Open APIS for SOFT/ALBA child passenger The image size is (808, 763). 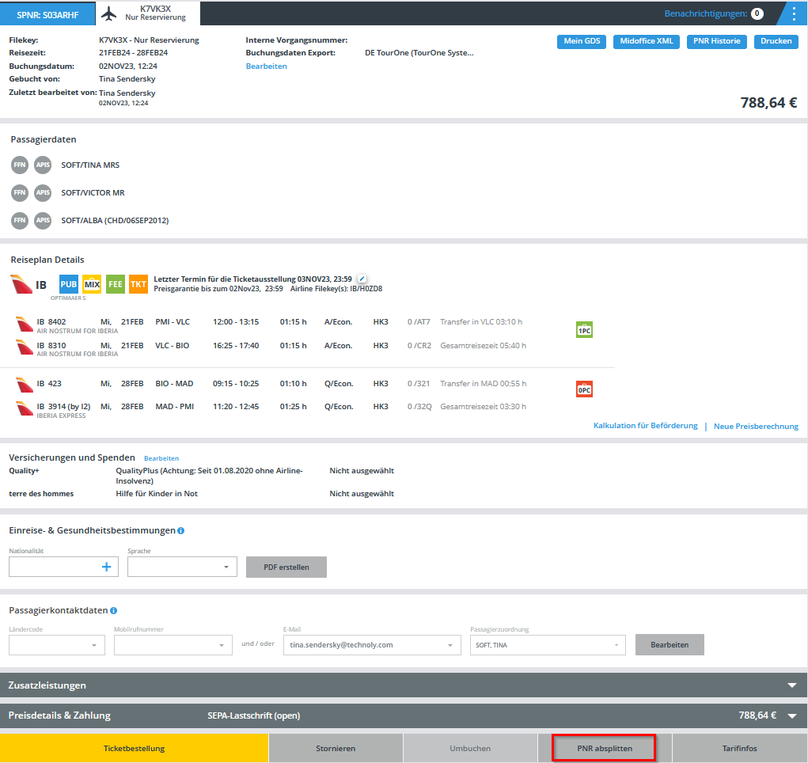(x=43, y=220)
